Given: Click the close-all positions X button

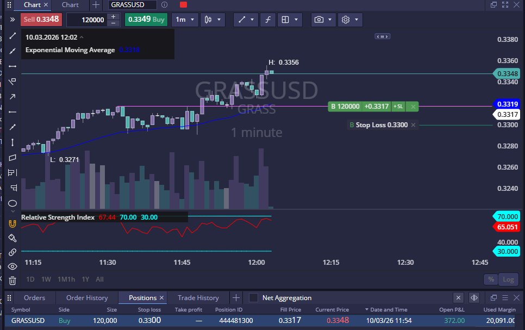Looking at the screenshot, I should pos(458,298).
